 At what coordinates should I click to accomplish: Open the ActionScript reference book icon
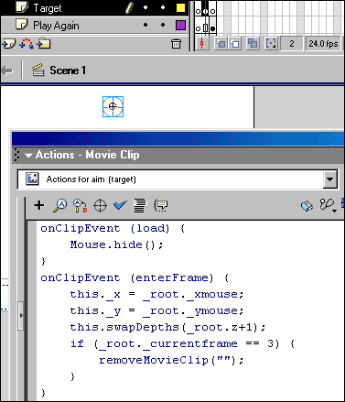(307, 206)
